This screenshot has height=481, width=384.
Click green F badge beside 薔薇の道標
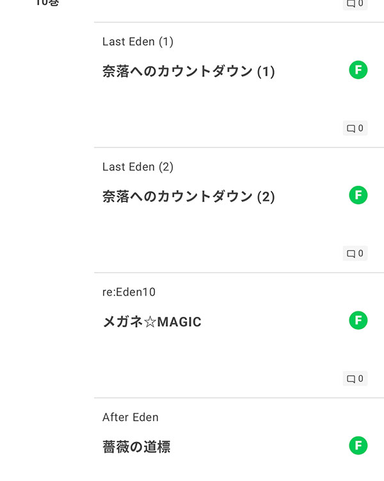[358, 446]
